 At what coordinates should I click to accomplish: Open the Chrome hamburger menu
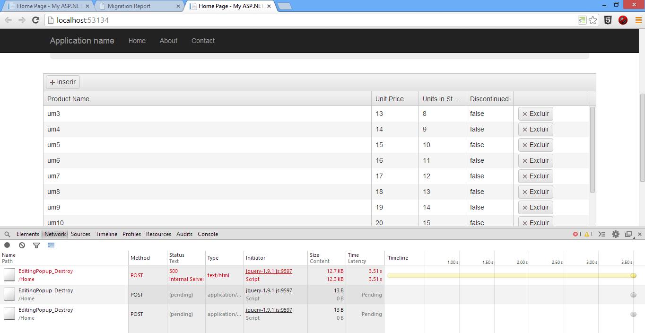(638, 20)
